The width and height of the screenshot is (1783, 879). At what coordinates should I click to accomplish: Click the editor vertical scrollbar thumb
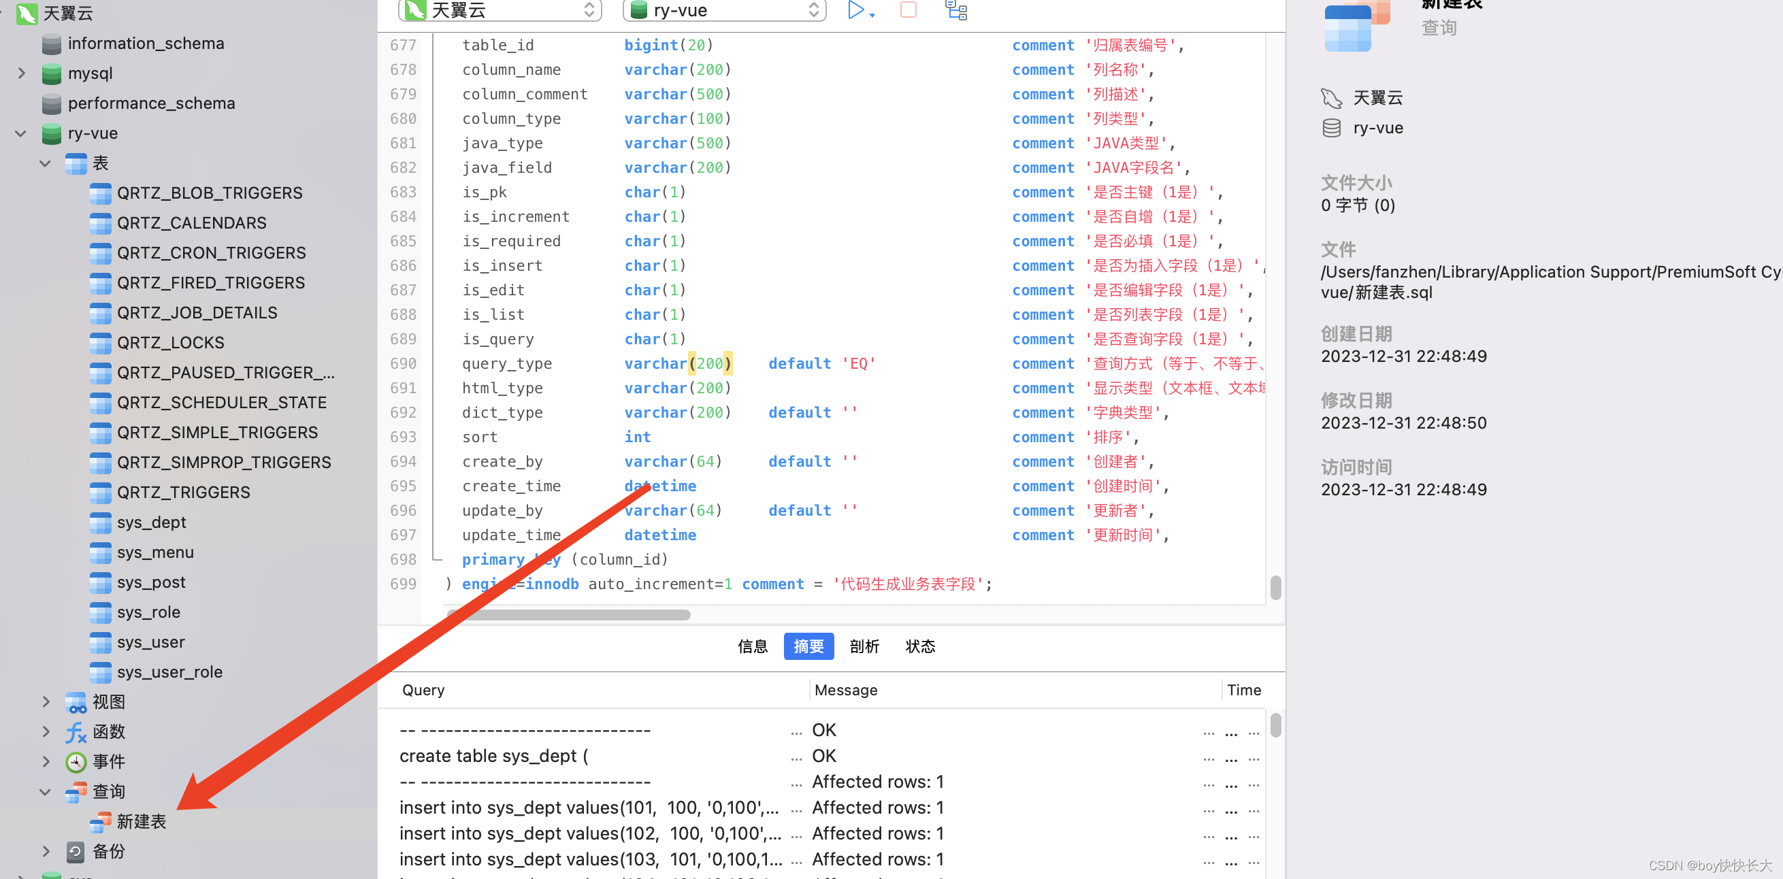pyautogui.click(x=1275, y=588)
